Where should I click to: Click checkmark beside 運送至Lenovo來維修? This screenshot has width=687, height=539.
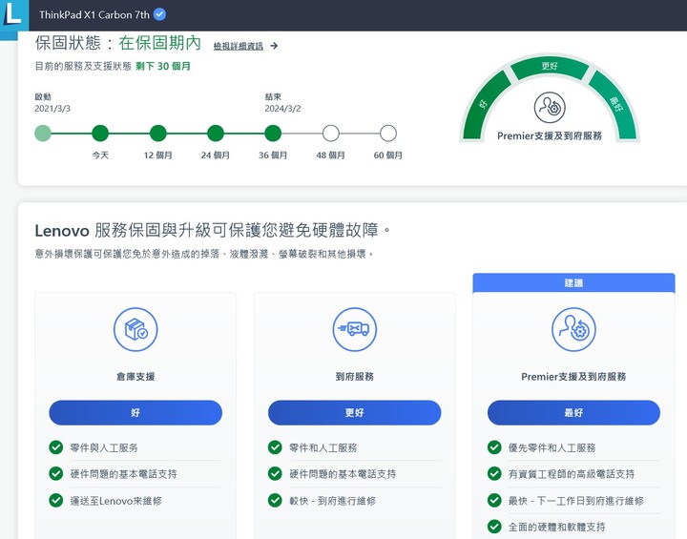pyautogui.click(x=56, y=500)
